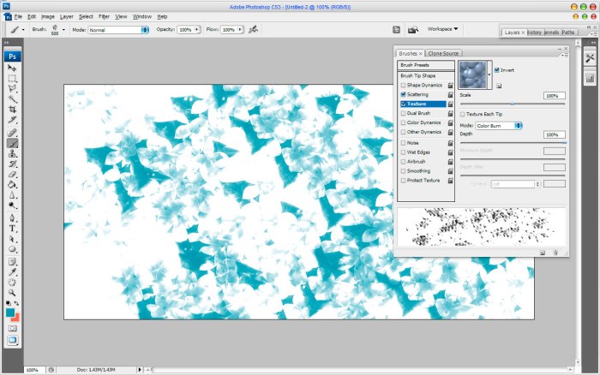Image resolution: width=600 pixels, height=375 pixels.
Task: Create new preset from texture pattern
Action: [499, 86]
